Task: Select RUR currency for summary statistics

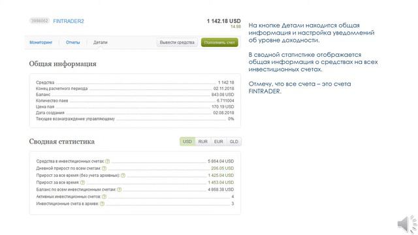Action: point(203,142)
